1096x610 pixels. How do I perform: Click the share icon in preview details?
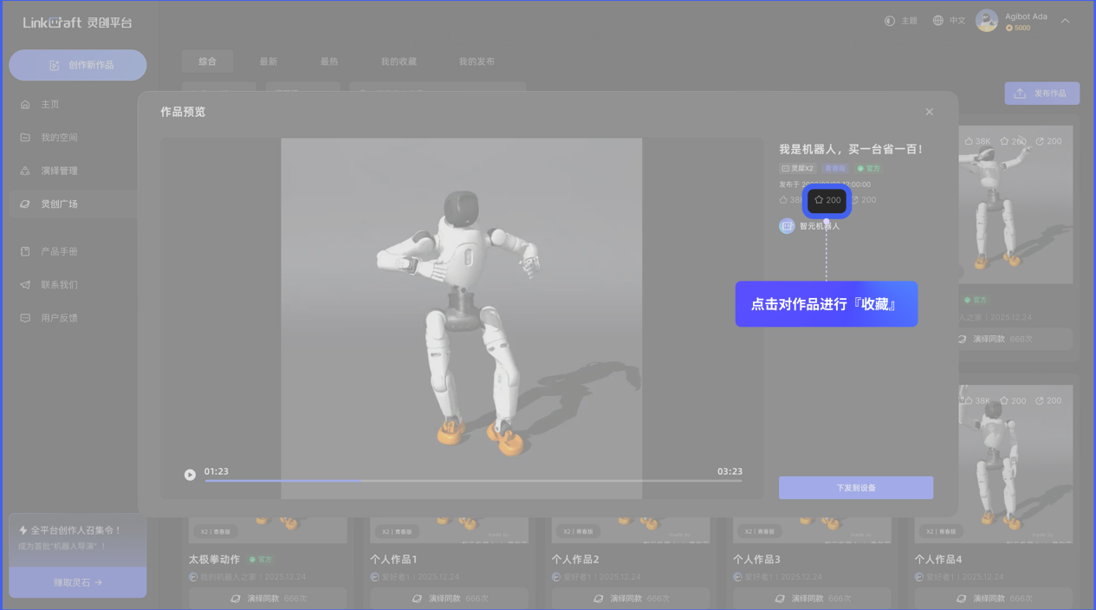856,200
